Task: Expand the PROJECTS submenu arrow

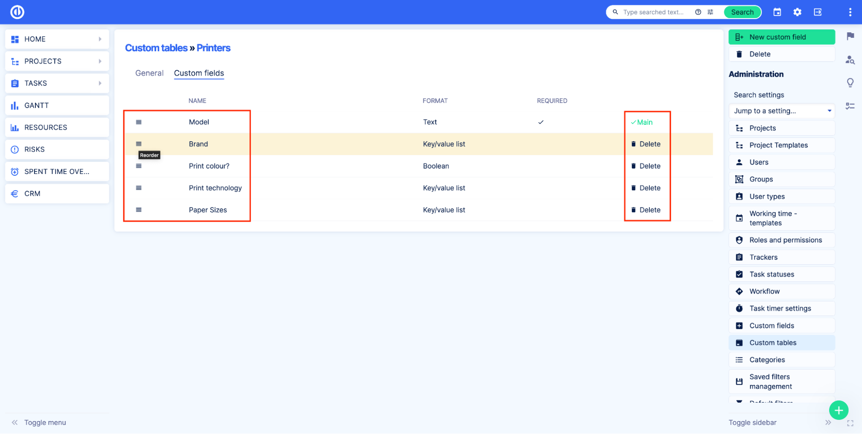Action: pos(100,61)
